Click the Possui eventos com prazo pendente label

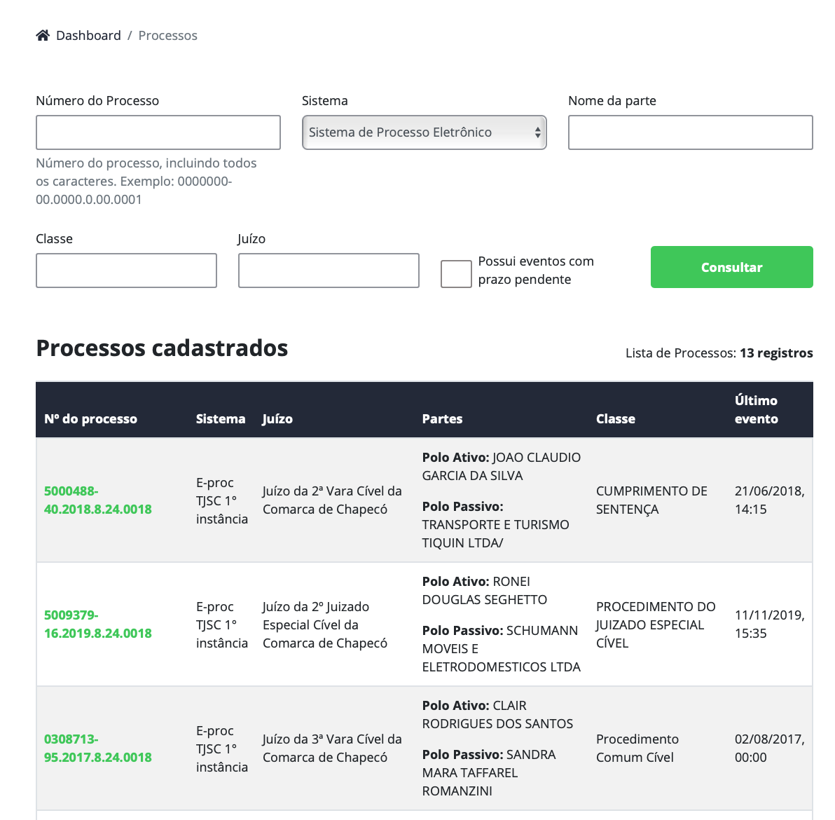click(536, 271)
